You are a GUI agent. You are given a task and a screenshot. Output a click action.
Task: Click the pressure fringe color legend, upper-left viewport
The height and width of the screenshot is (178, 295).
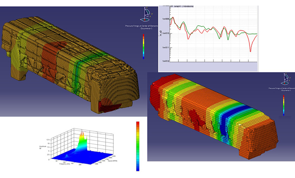(143, 46)
